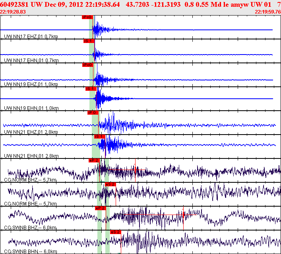The image size is (281, 254).
Task: Select the iP 0 pick flag on NN21 EHZ
Action: tap(93, 113)
